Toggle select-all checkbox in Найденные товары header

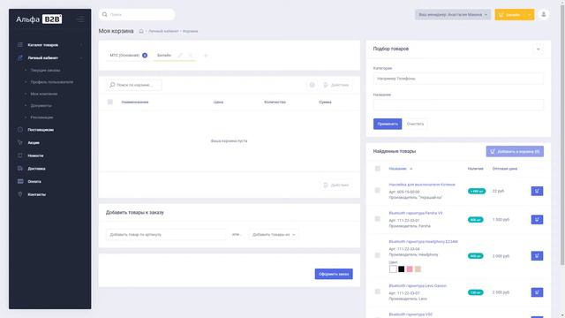point(378,169)
